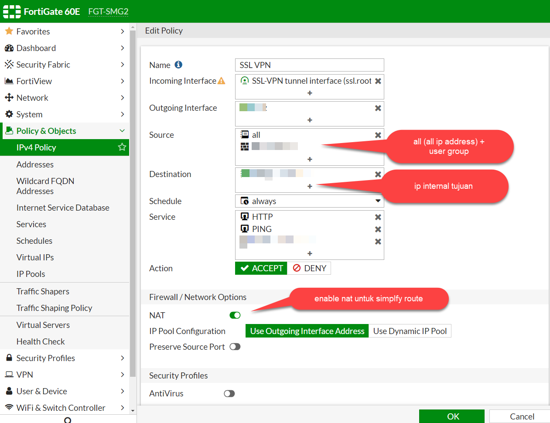Favorite IPv4 Policy with star icon
This screenshot has width=550, height=423.
(122, 147)
